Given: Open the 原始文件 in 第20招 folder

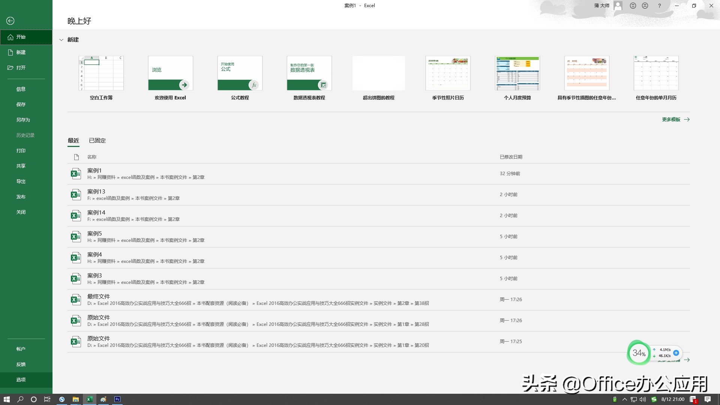Looking at the screenshot, I should (379, 342).
